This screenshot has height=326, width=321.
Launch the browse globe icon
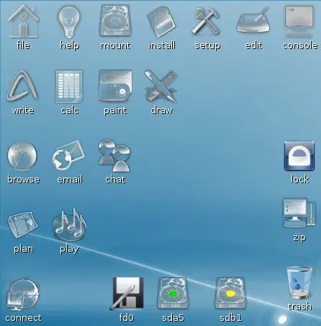click(x=22, y=157)
